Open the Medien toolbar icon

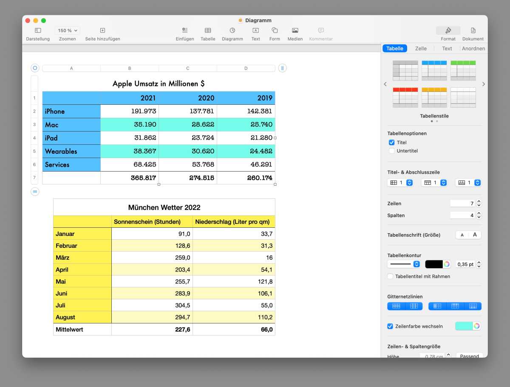295,31
